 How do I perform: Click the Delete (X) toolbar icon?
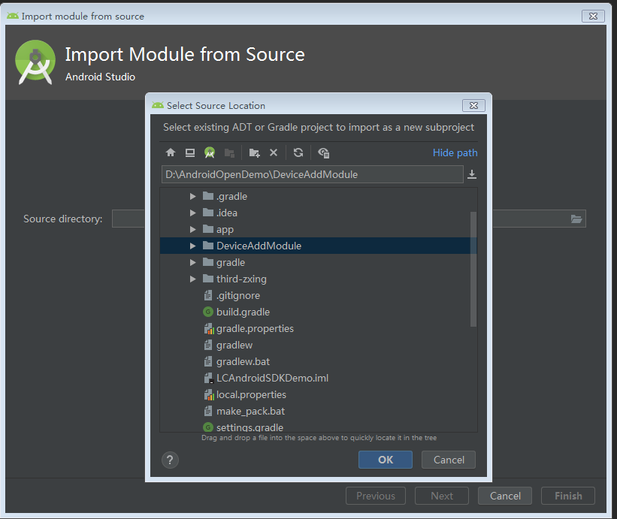[x=274, y=152]
